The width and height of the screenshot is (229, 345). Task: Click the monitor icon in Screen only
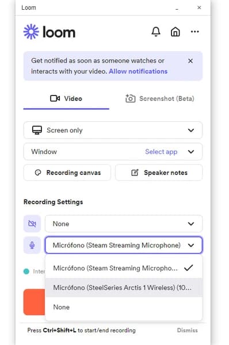tap(37, 130)
